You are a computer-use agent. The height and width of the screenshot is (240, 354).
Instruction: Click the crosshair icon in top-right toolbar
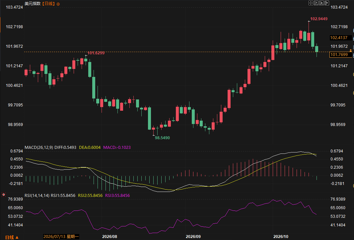[x=311, y=3]
